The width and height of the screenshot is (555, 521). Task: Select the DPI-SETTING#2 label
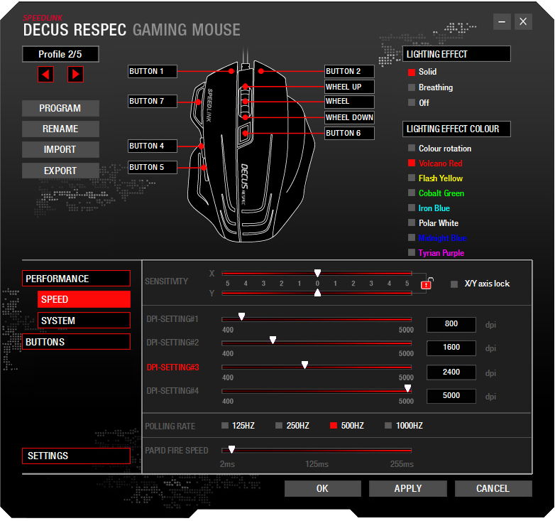(x=172, y=343)
